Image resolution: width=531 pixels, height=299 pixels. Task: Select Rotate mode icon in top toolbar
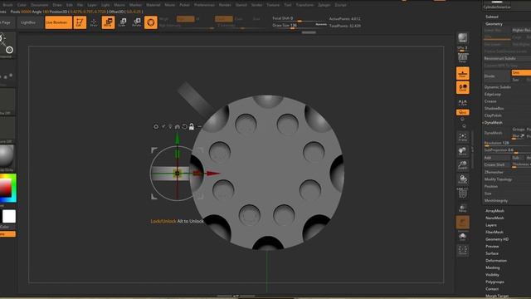[136, 22]
